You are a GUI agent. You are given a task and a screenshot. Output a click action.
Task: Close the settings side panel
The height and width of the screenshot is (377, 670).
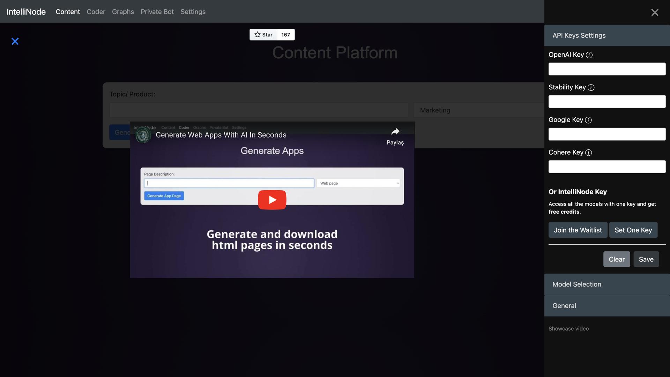655,13
